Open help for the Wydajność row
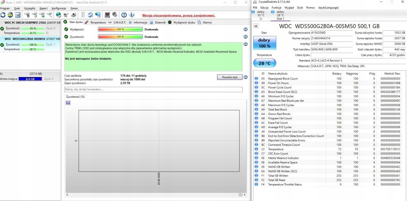Viewport: 407px width, 201px height. [245, 29]
